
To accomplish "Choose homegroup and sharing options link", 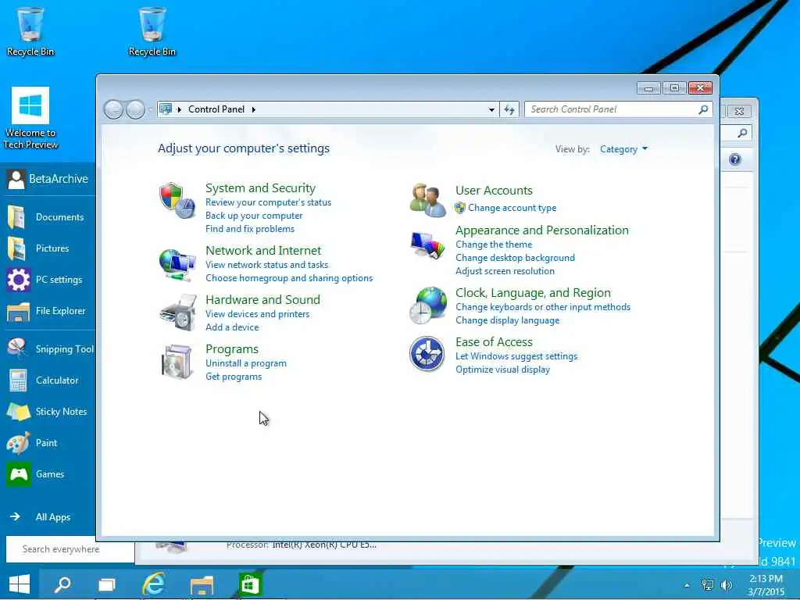I will tap(289, 278).
